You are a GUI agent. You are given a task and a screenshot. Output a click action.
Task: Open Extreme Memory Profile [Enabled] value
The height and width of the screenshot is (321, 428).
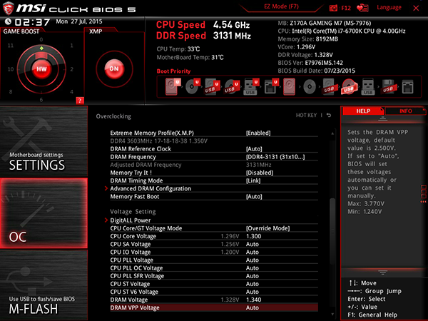click(x=258, y=133)
